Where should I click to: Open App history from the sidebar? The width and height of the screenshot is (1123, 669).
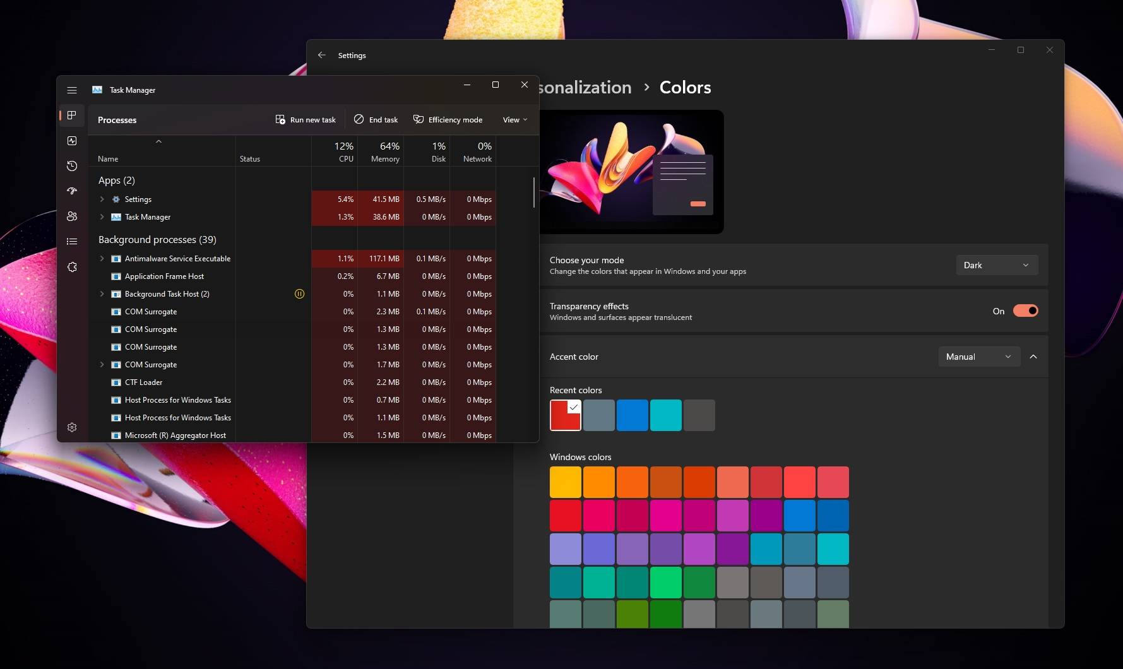(x=72, y=166)
